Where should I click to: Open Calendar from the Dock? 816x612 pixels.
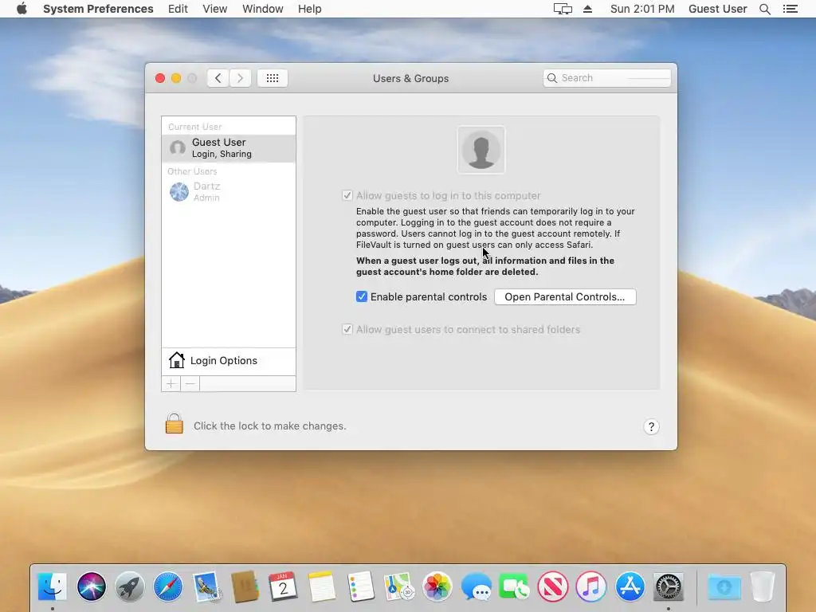[283, 586]
